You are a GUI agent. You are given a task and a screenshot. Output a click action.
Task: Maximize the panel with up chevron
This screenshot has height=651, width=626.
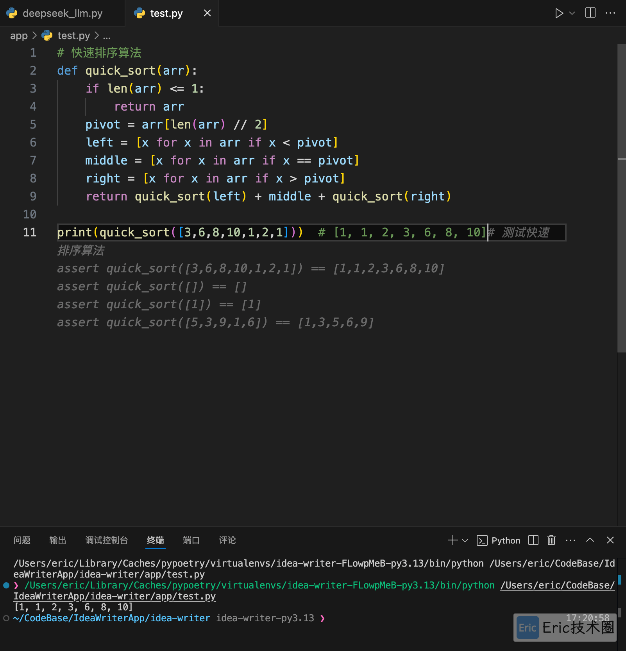[590, 540]
